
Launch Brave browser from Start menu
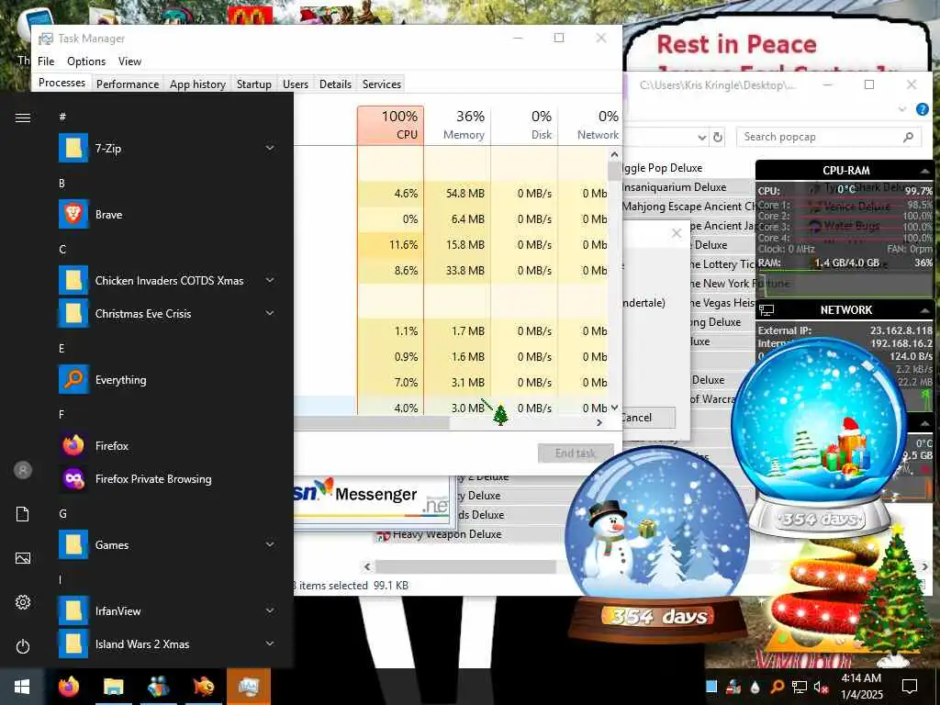pyautogui.click(x=73, y=214)
